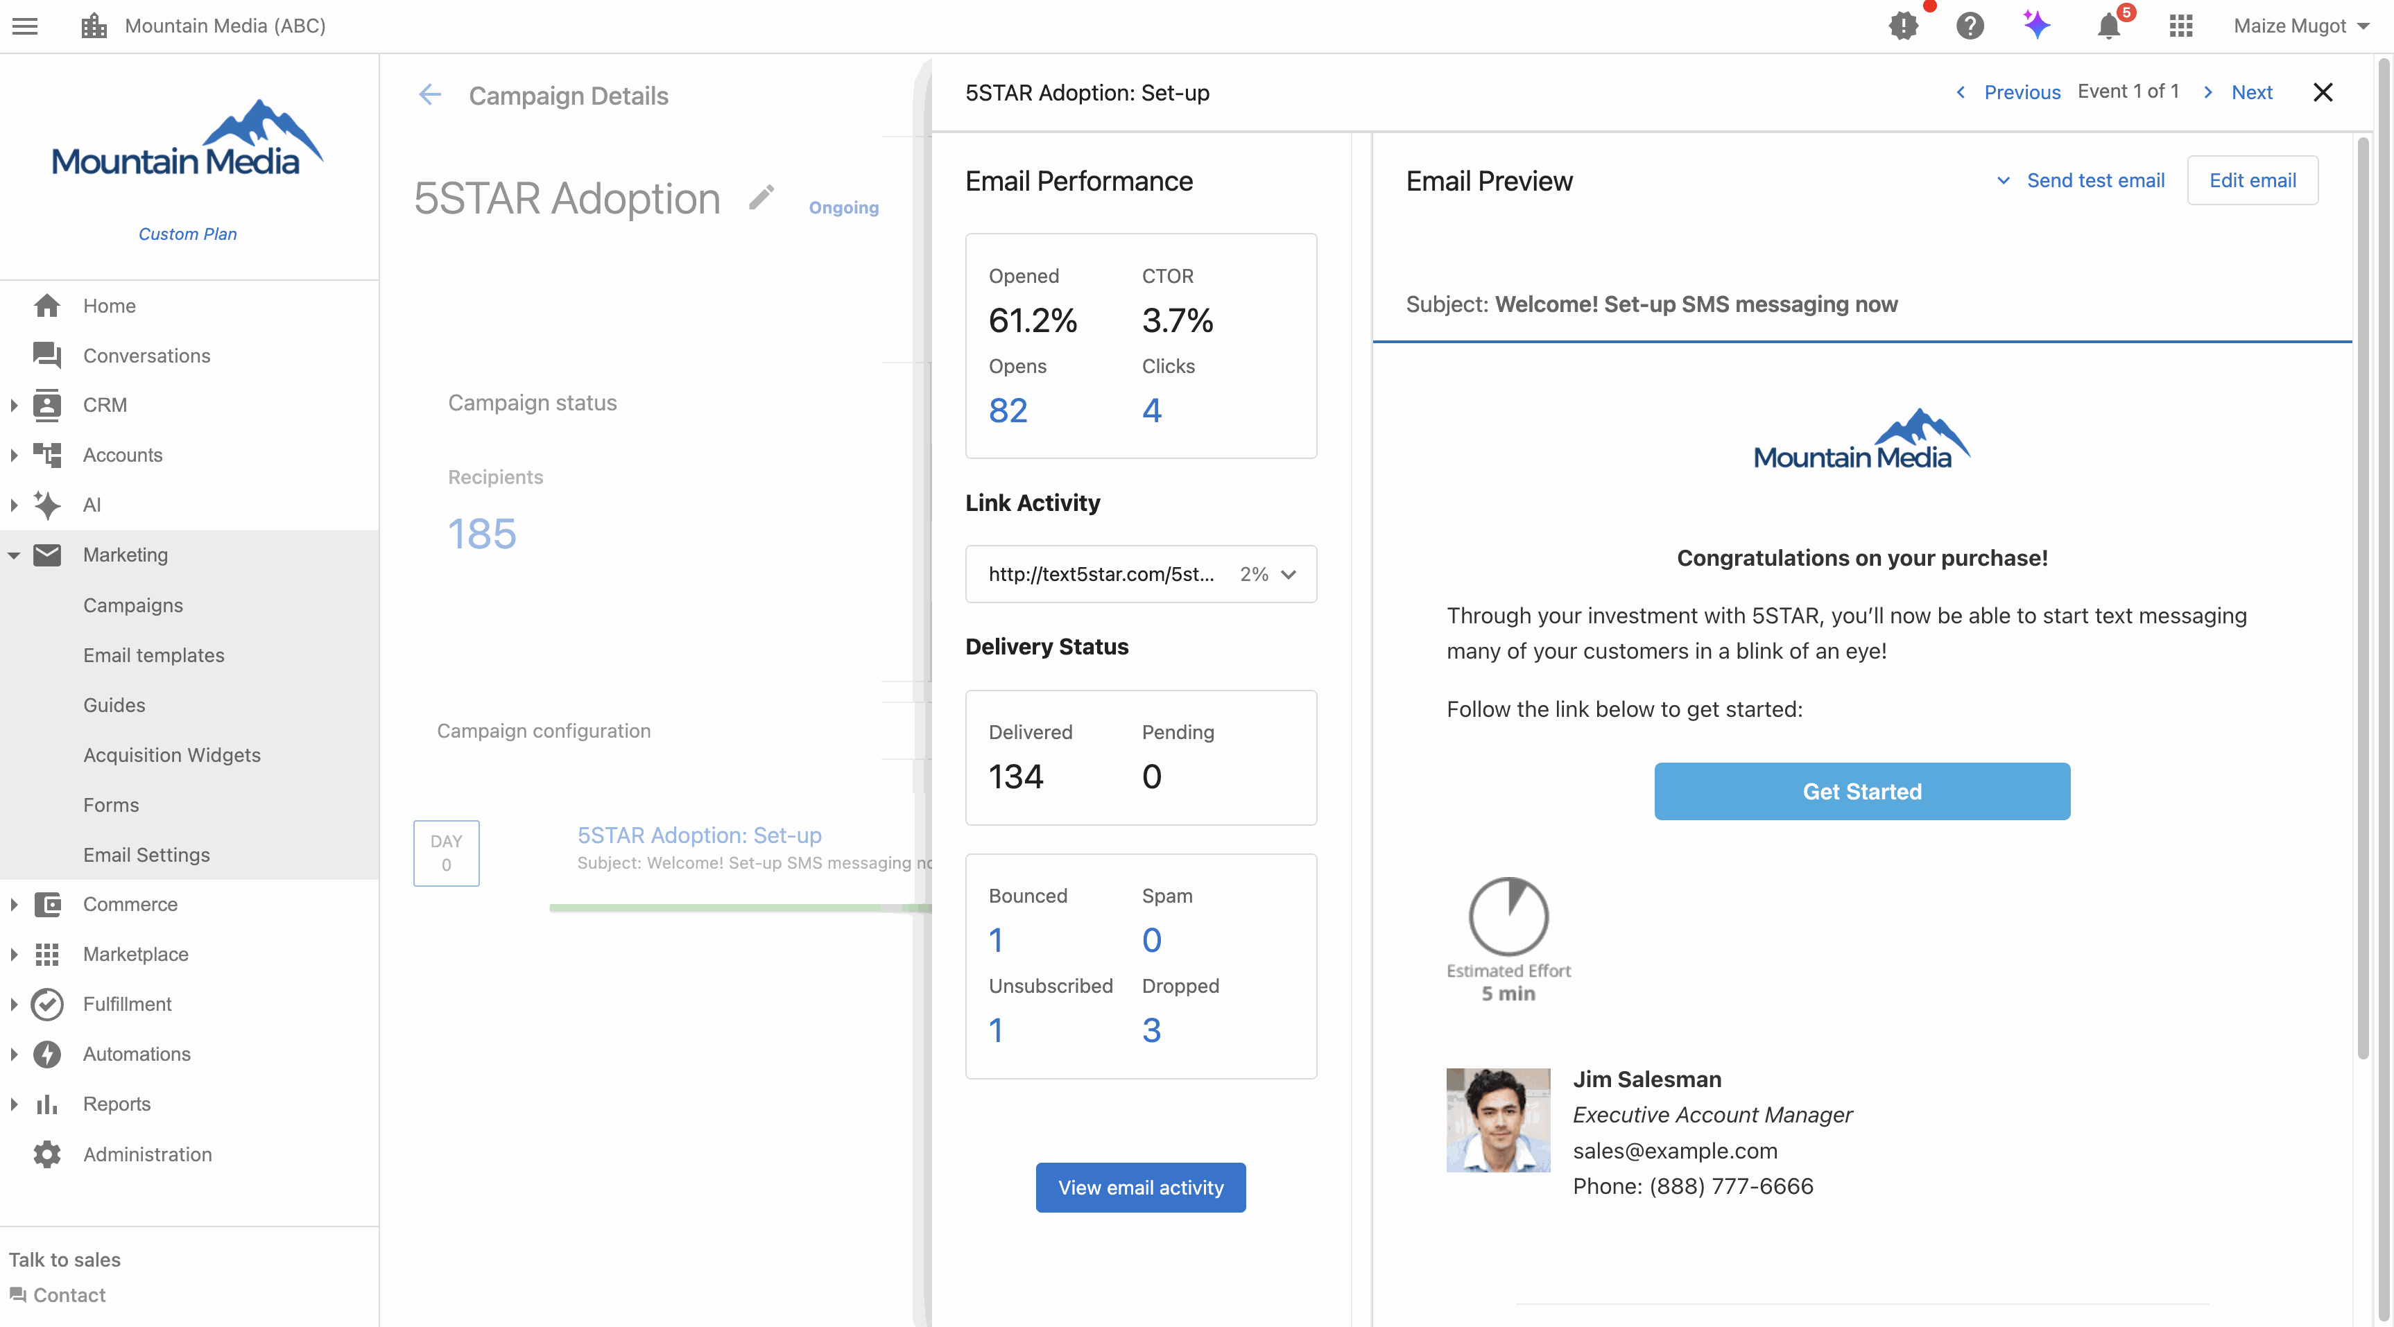Open Email Settings menu item
Image resolution: width=2394 pixels, height=1327 pixels.
coord(146,855)
